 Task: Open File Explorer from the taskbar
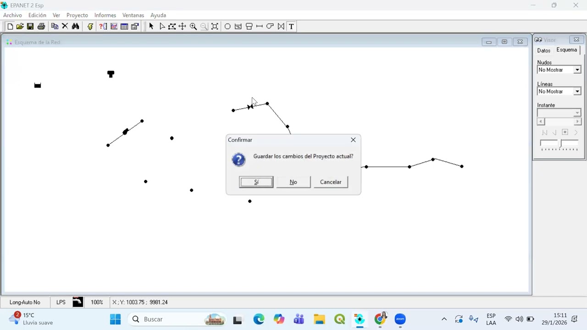coord(319,319)
